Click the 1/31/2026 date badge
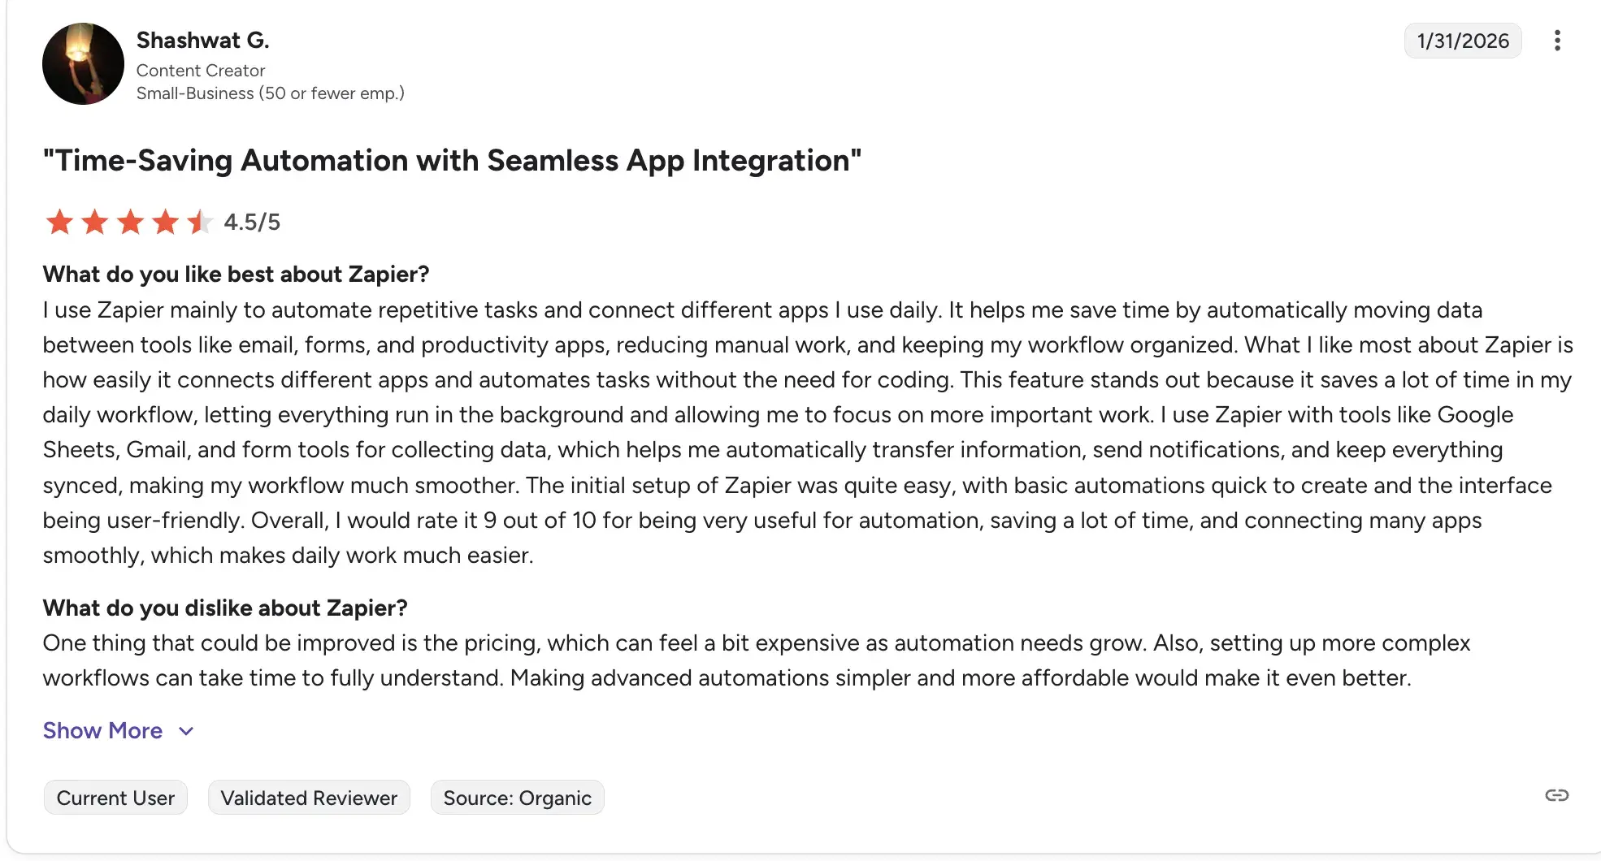This screenshot has width=1601, height=861. point(1462,41)
